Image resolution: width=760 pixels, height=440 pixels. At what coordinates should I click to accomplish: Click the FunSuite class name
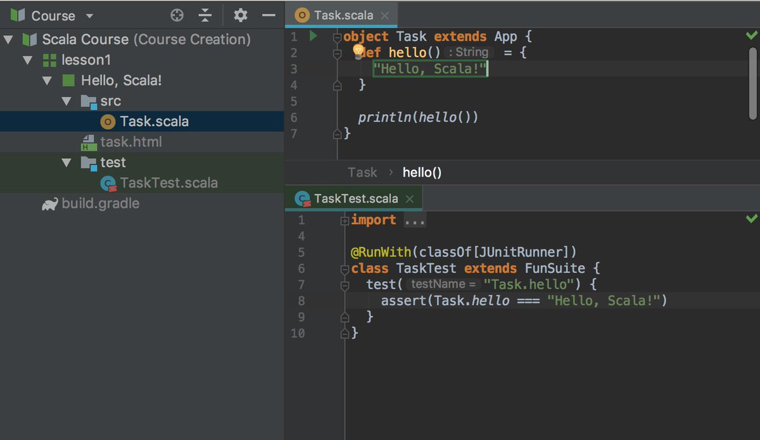point(555,268)
